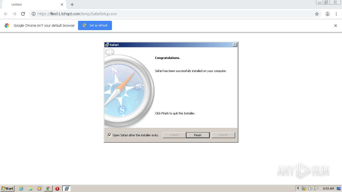The height and width of the screenshot is (192, 342).
Task: Click Show desktop icon in tray
Action: (339, 189)
